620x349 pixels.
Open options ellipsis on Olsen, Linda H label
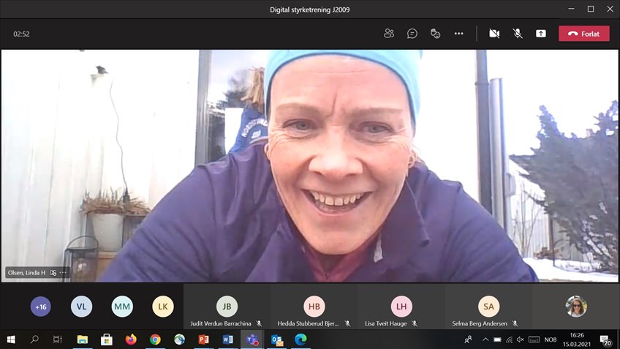pyautogui.click(x=64, y=272)
